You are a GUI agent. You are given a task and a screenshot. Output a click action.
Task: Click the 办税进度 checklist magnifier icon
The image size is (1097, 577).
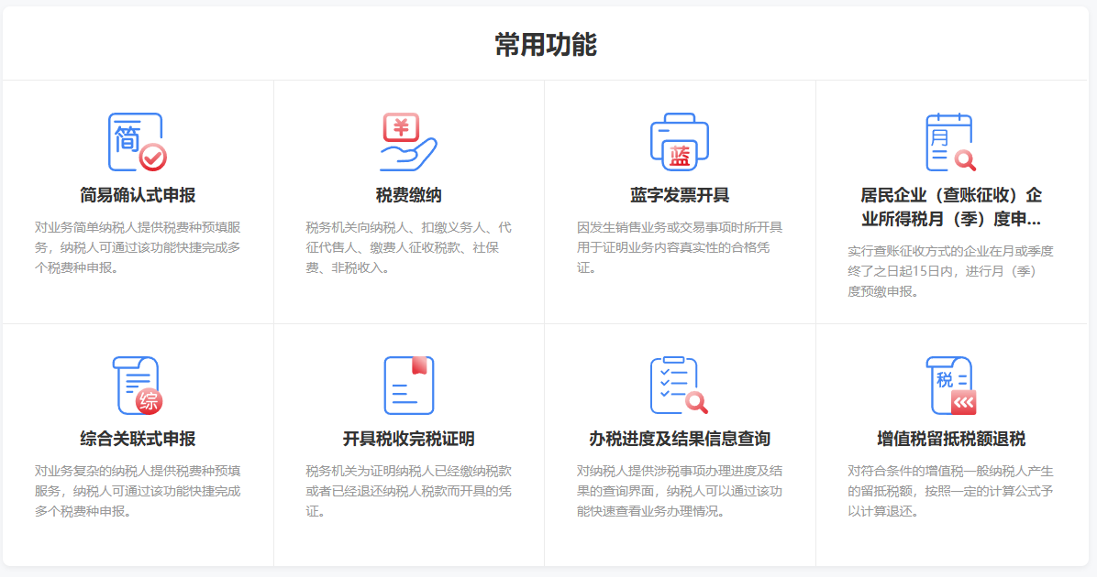(x=679, y=386)
